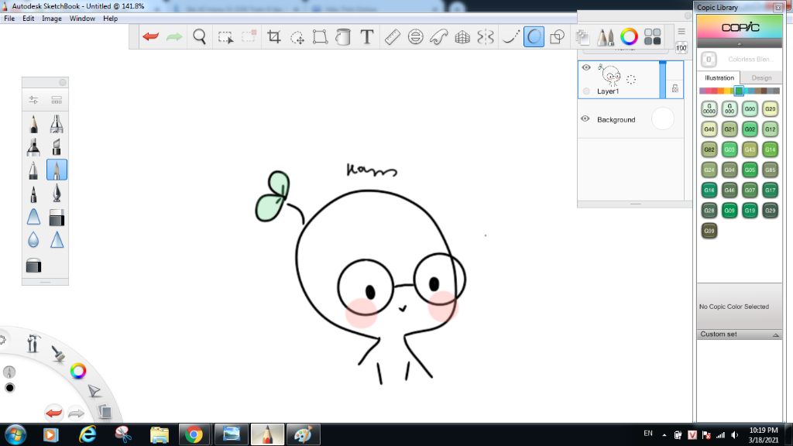The width and height of the screenshot is (793, 446).
Task: Pick the Fill bucket tool
Action: (x=343, y=37)
